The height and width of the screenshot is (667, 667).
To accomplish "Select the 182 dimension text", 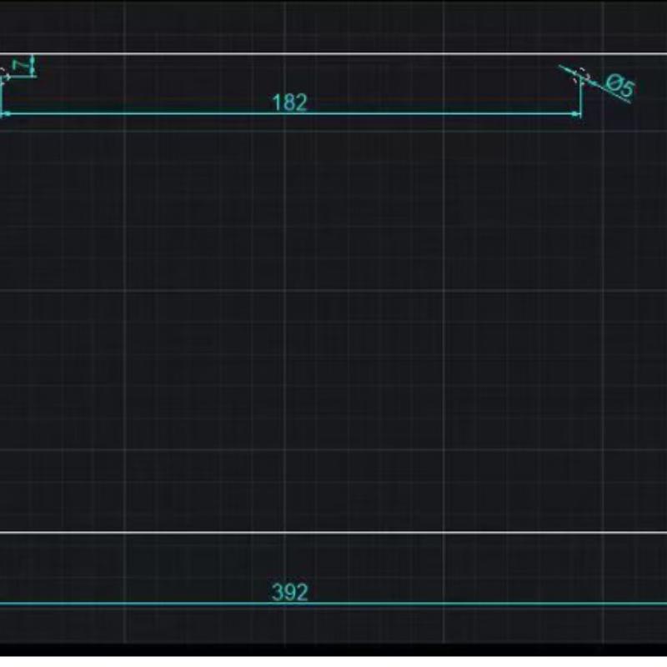I will 289,103.
